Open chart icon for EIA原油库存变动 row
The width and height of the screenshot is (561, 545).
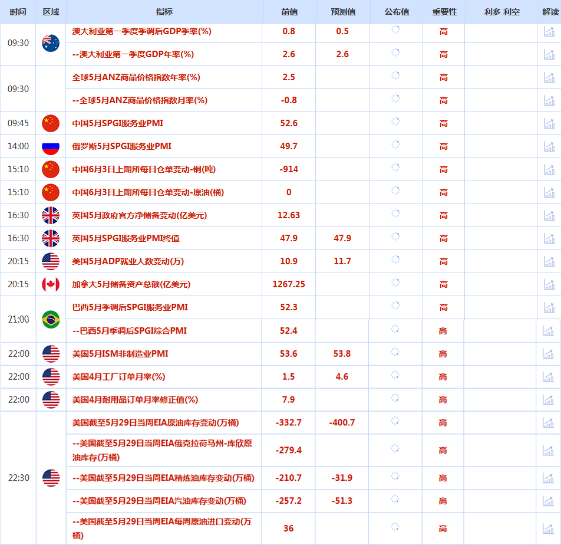pyautogui.click(x=548, y=423)
